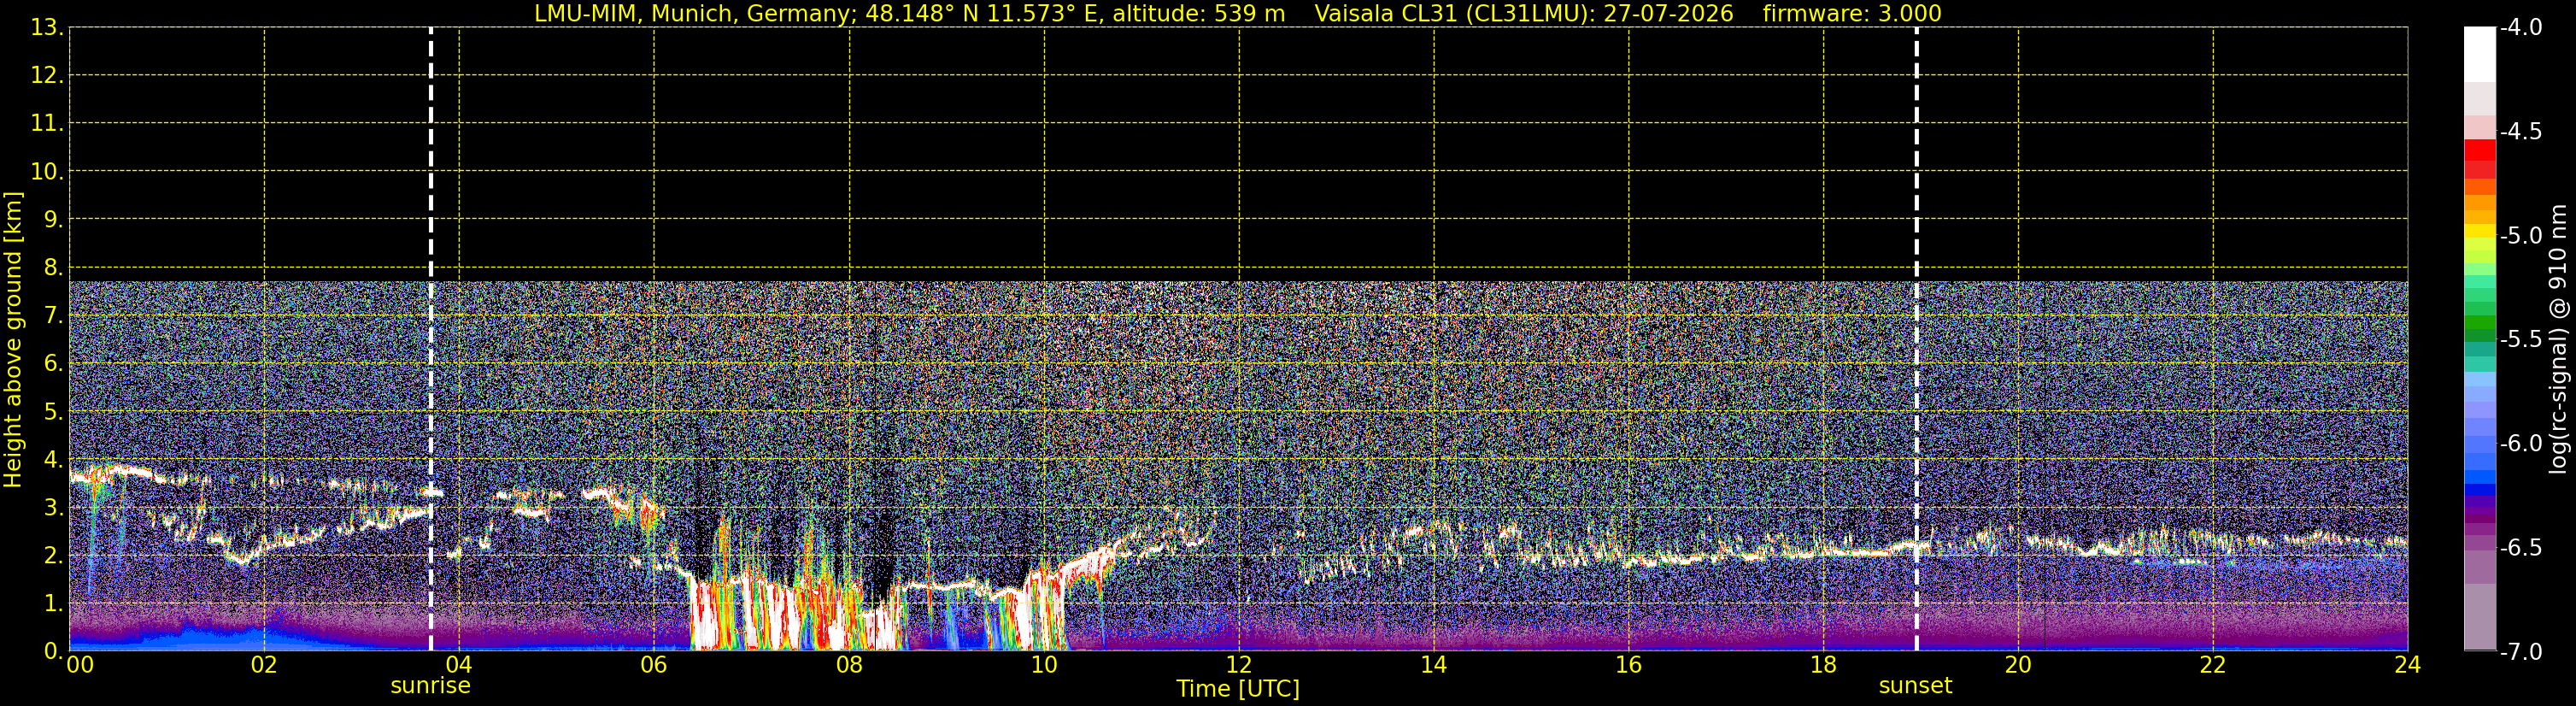
Task: Click the 06 hour tick on the time axis
Action: tap(653, 666)
